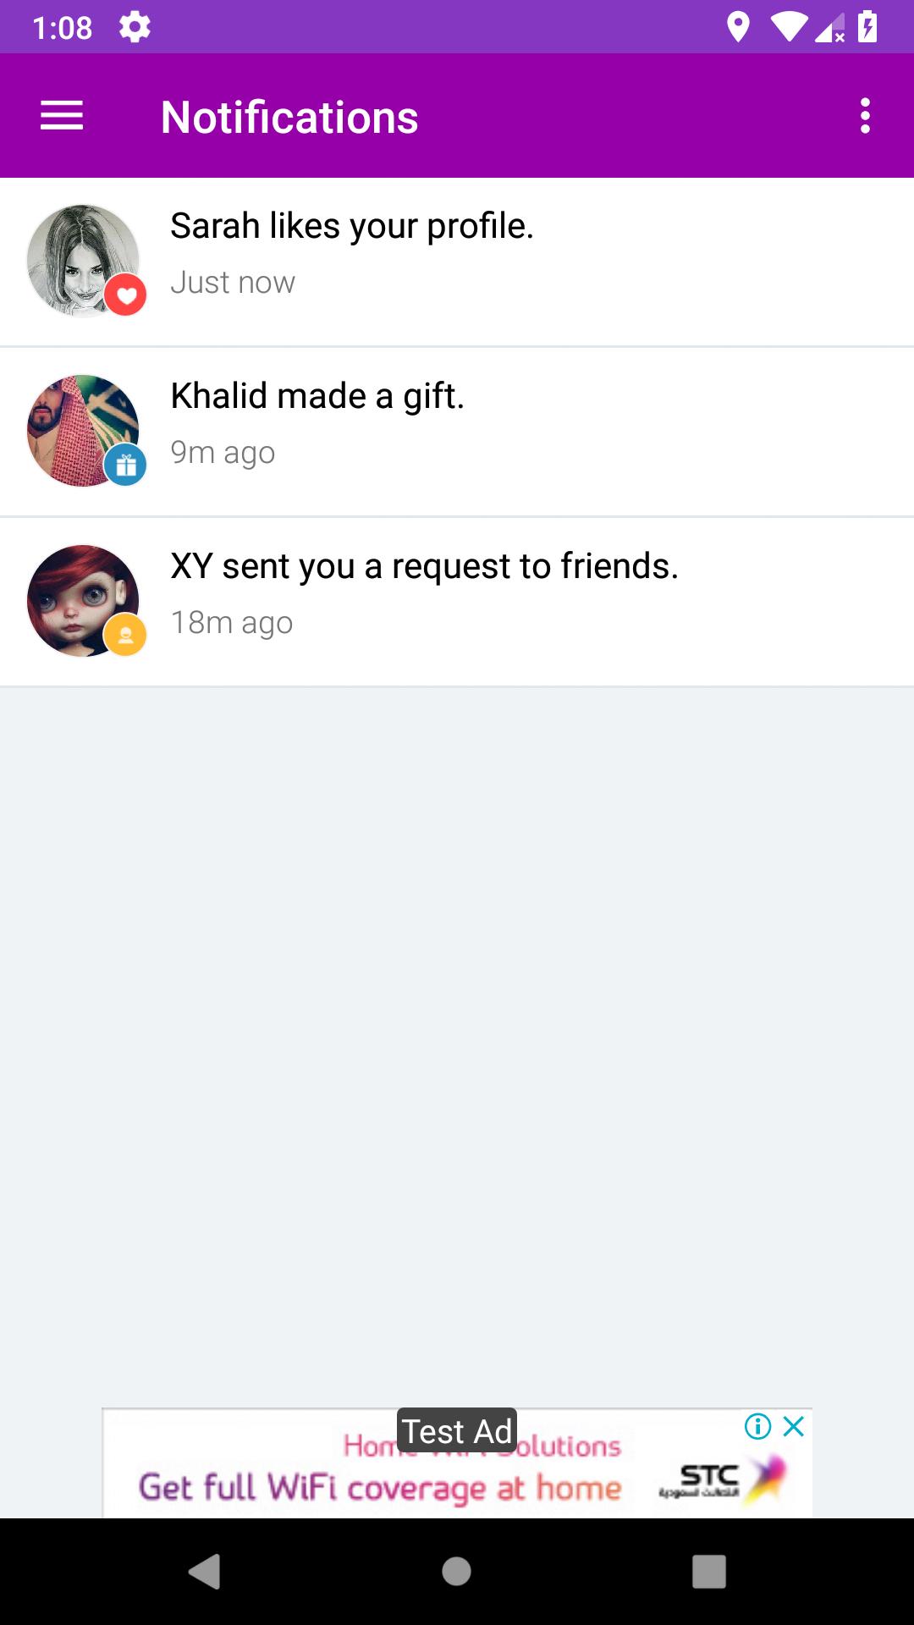Tap the blue gift badge on Khalid's avatar

pyautogui.click(x=126, y=465)
